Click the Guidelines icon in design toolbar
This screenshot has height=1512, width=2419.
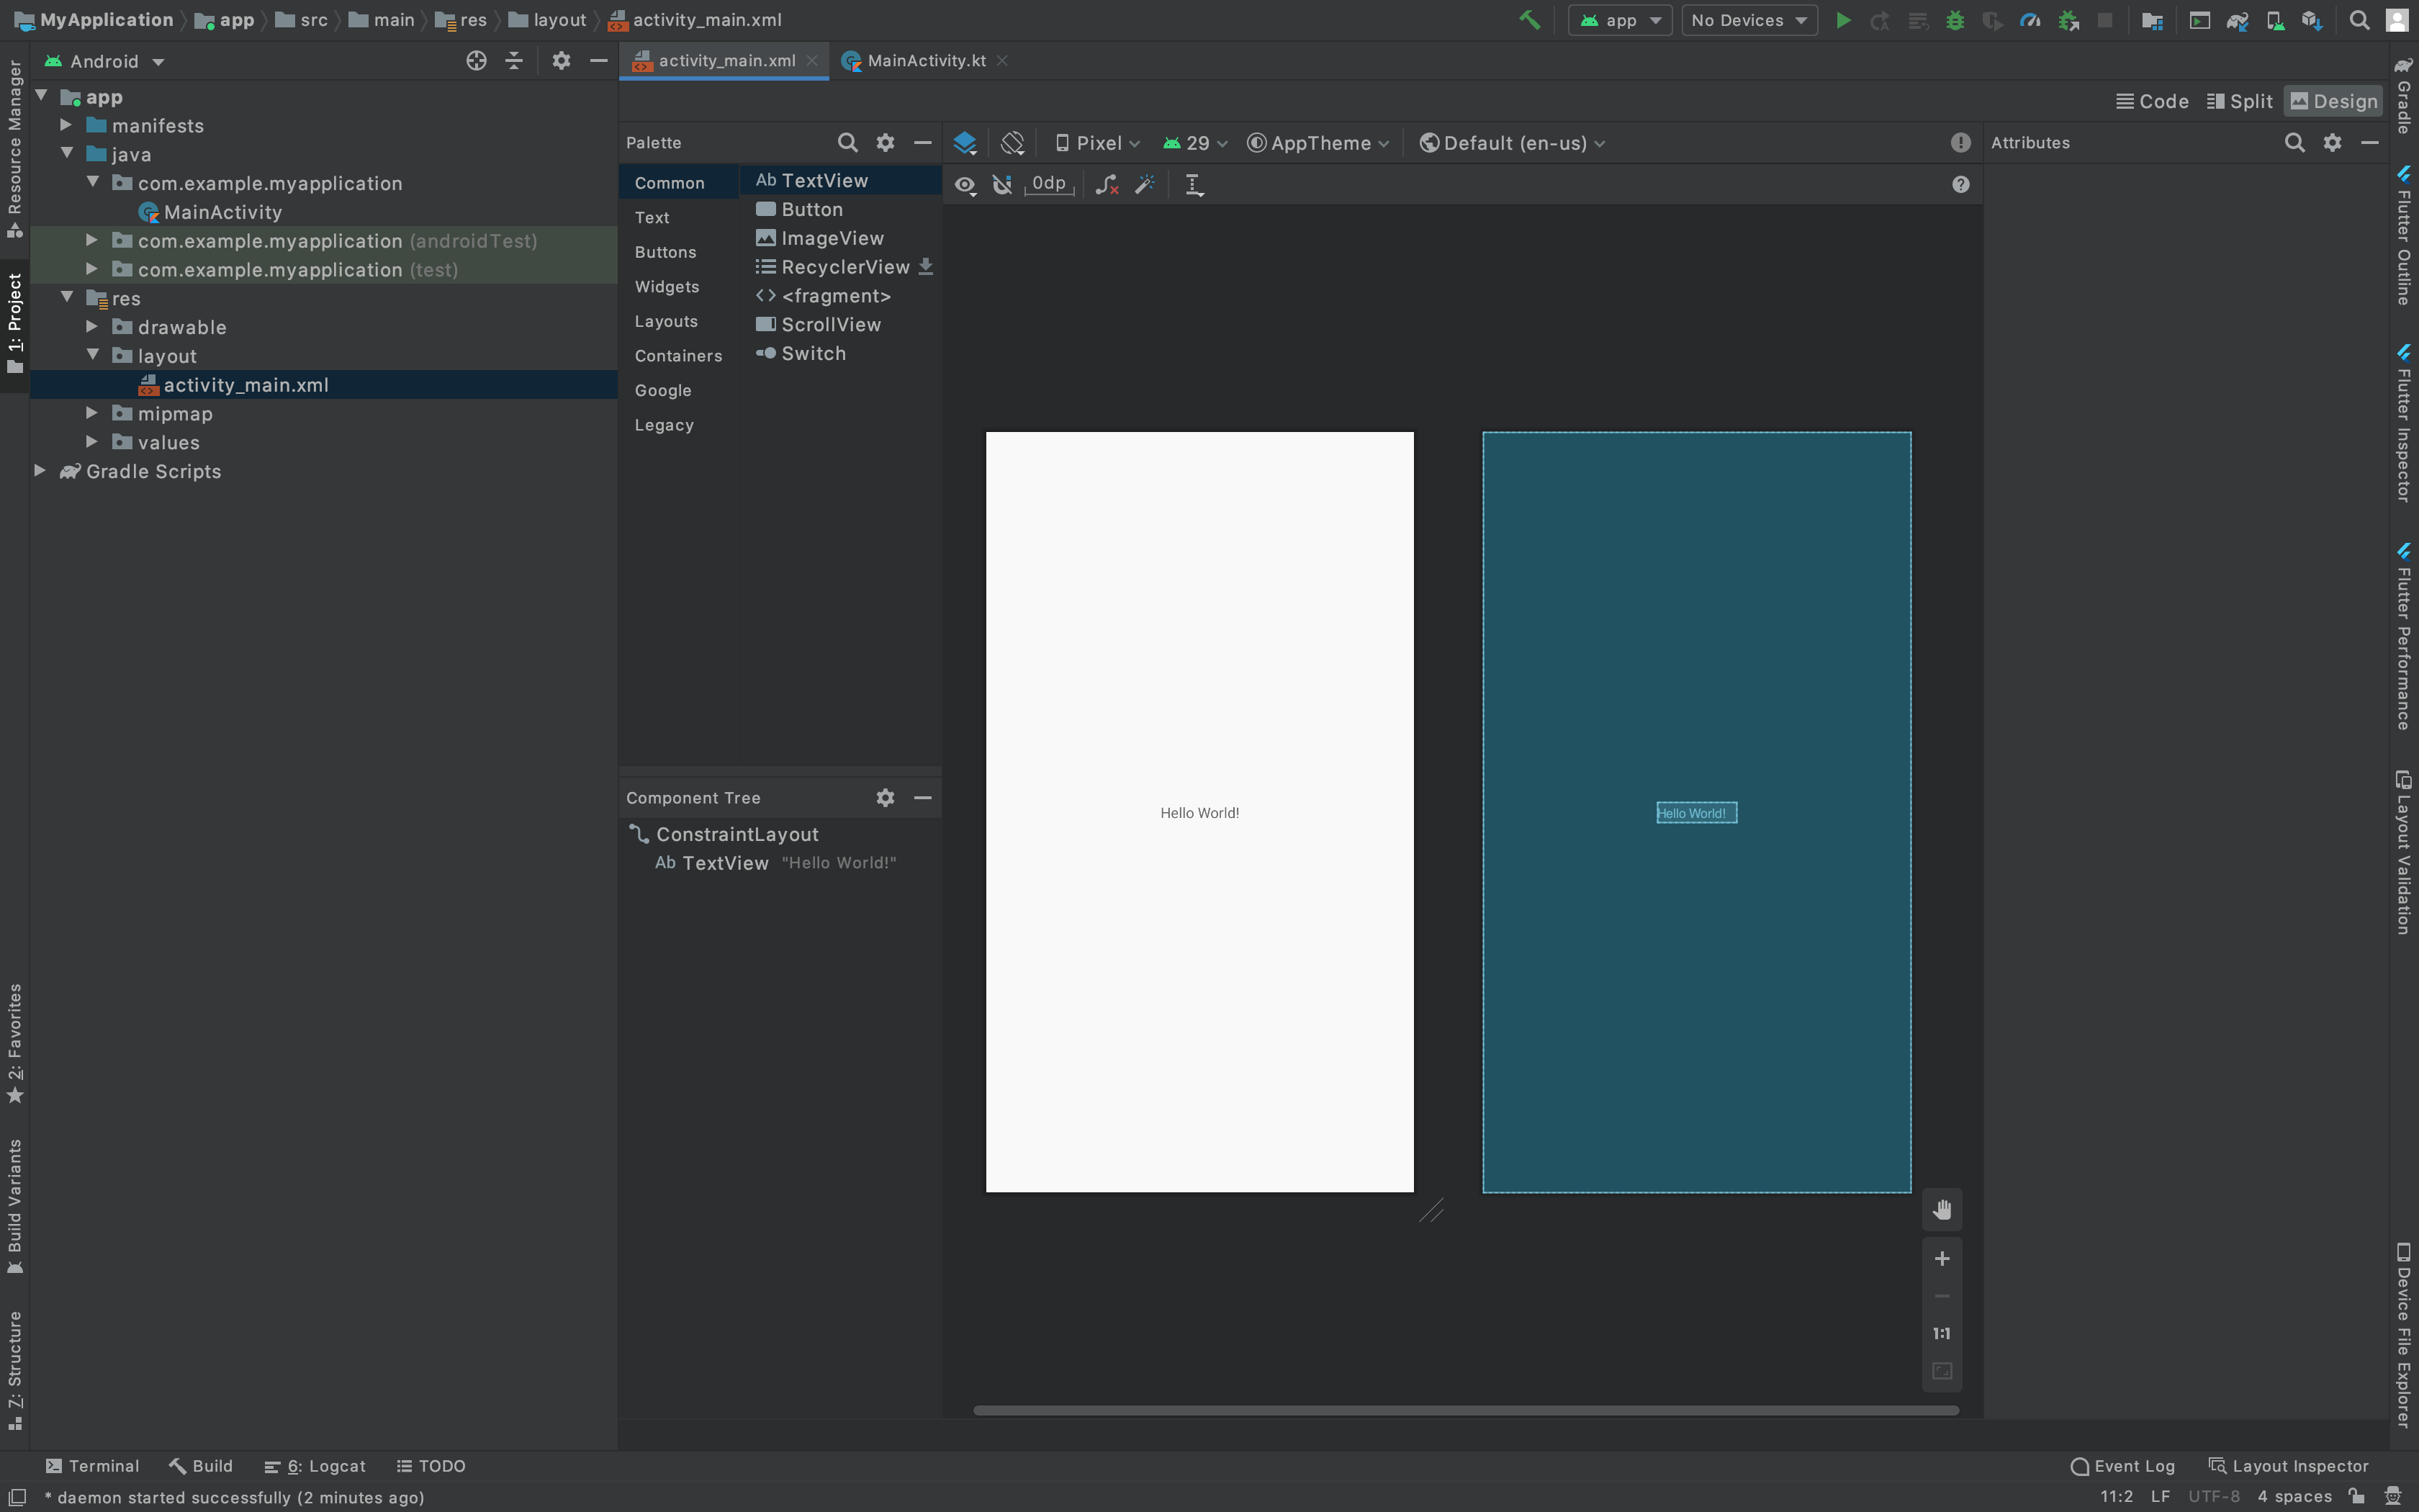1194,184
